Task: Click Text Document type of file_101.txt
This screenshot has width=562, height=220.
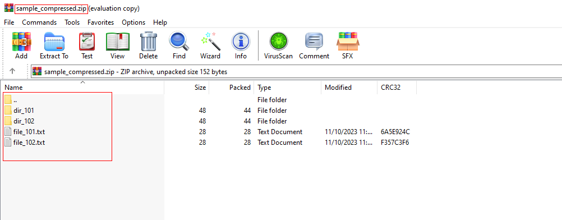Action: coord(280,132)
